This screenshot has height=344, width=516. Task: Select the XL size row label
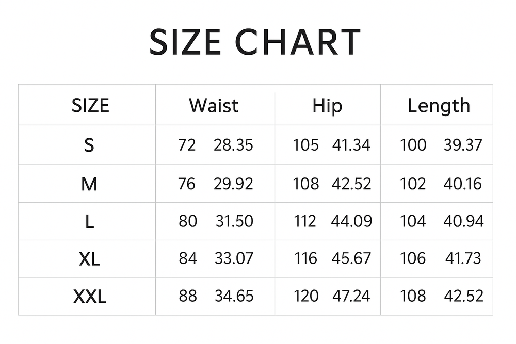click(x=89, y=259)
